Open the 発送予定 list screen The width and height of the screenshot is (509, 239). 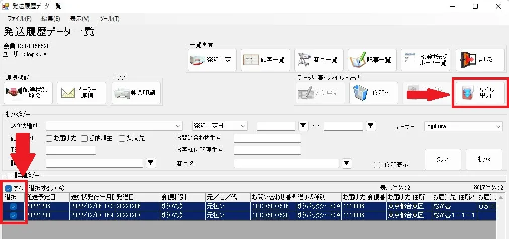(x=212, y=60)
